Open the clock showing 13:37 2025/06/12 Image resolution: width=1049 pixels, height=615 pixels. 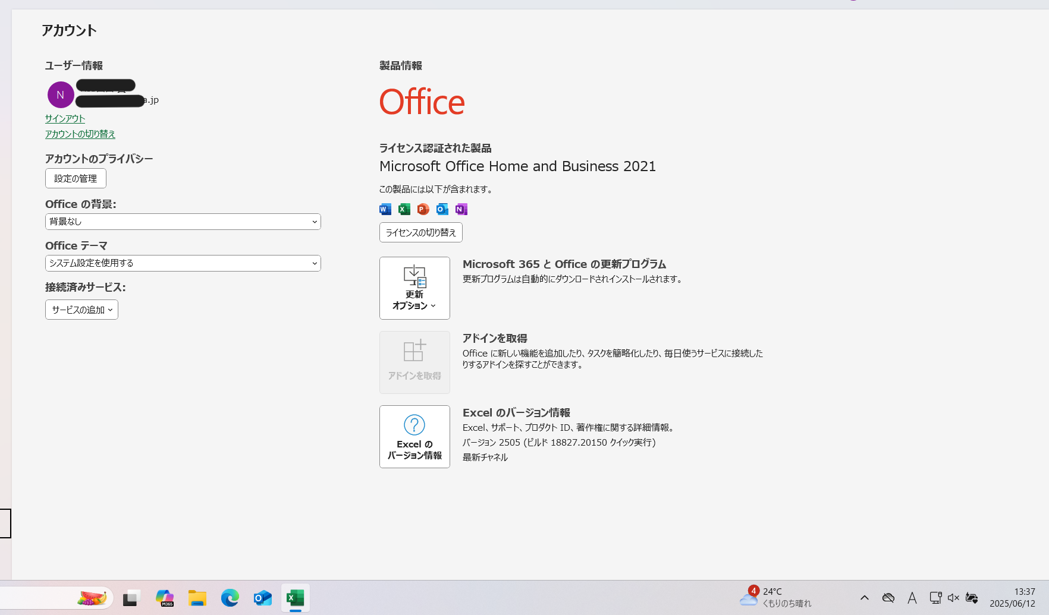click(1012, 597)
